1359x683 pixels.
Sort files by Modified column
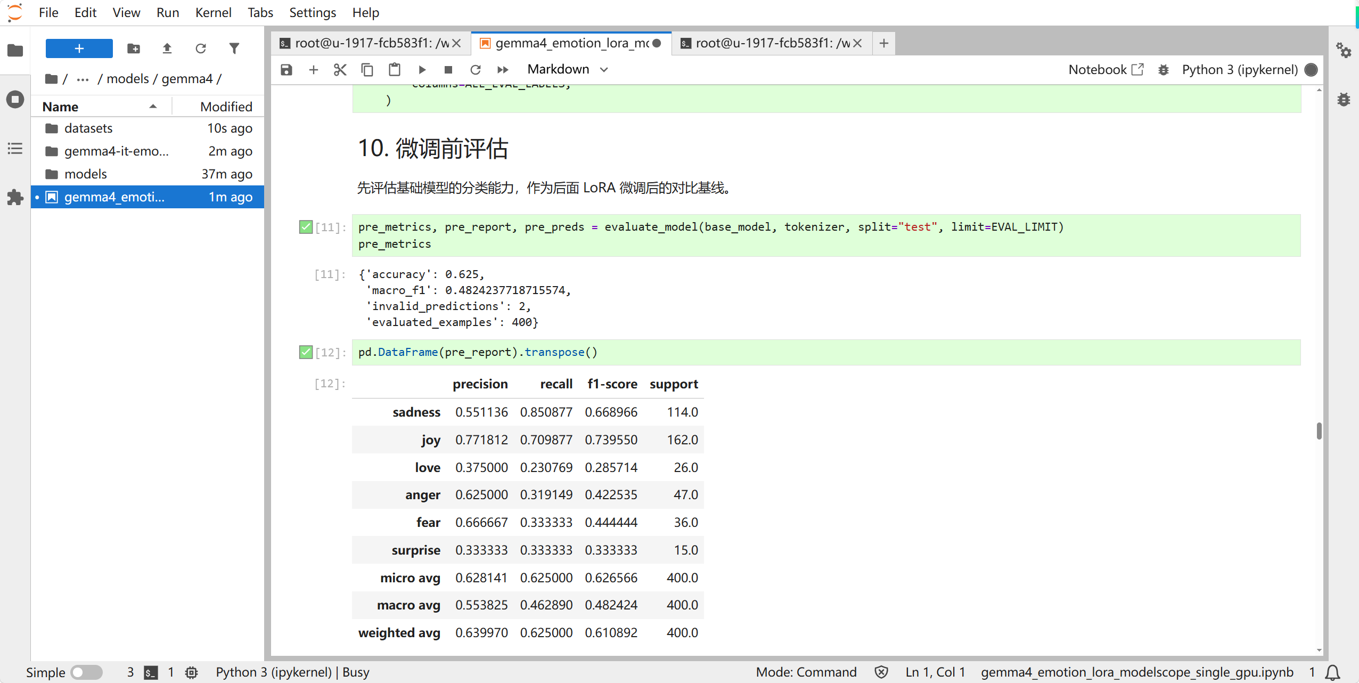click(218, 107)
